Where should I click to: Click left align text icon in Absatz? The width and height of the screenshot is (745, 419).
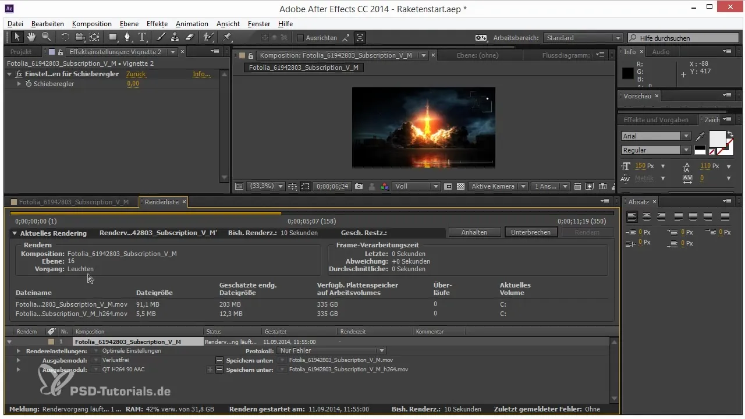[x=632, y=216]
